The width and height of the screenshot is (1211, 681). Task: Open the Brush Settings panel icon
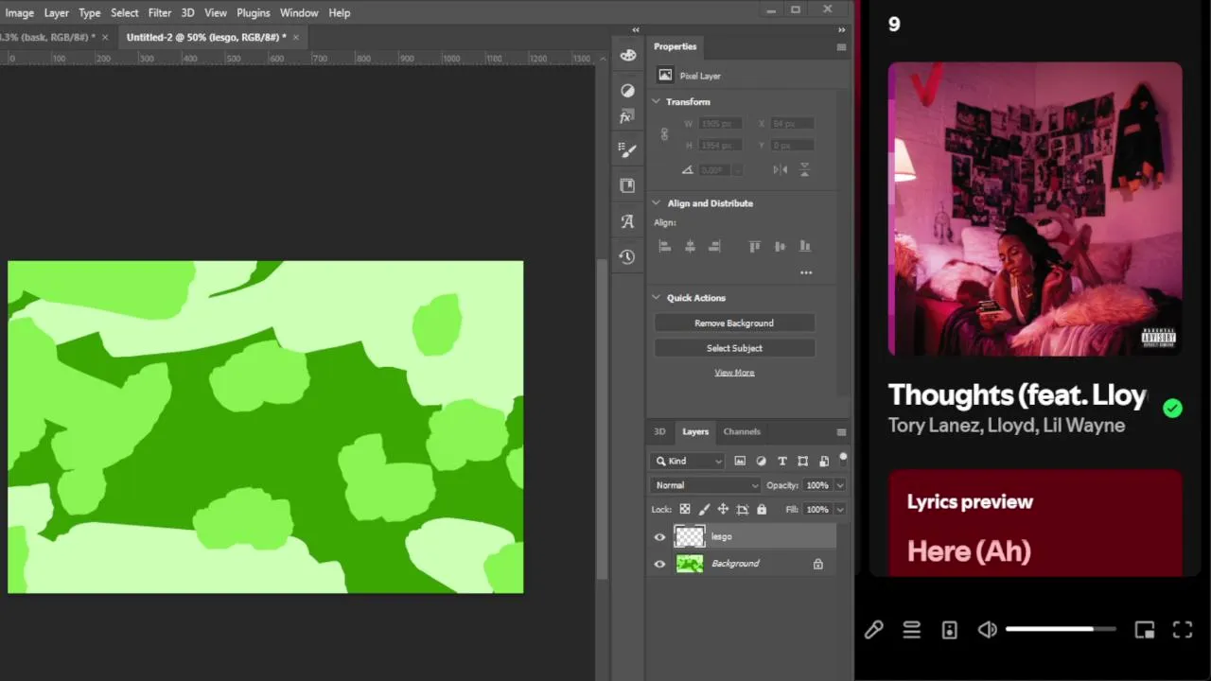click(x=627, y=150)
